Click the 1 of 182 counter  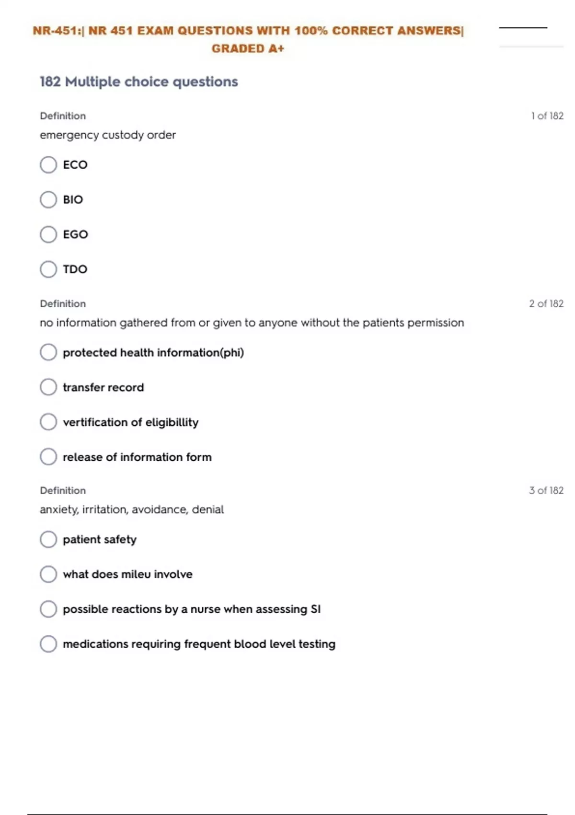(547, 116)
